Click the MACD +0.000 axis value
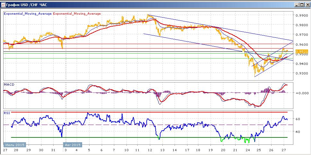 coord(302,93)
